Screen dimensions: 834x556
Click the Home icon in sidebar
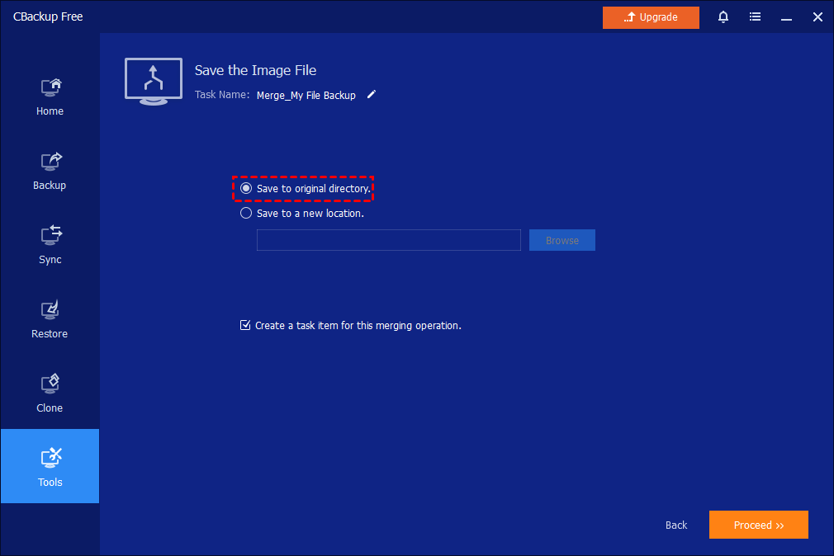pyautogui.click(x=50, y=87)
